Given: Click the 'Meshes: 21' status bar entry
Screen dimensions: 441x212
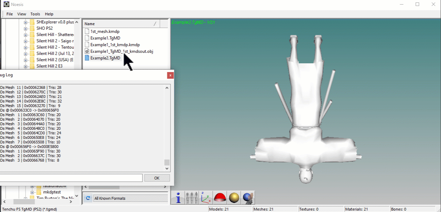Looking at the screenshot, I should coord(275,209).
